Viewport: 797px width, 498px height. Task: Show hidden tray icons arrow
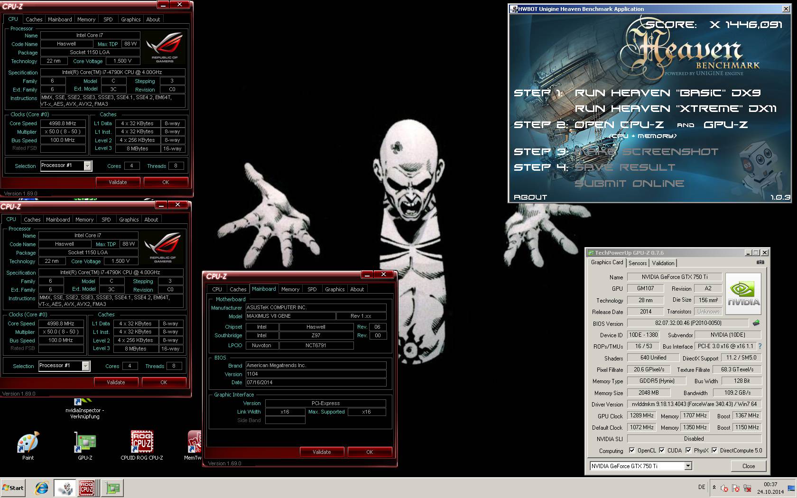pos(714,487)
